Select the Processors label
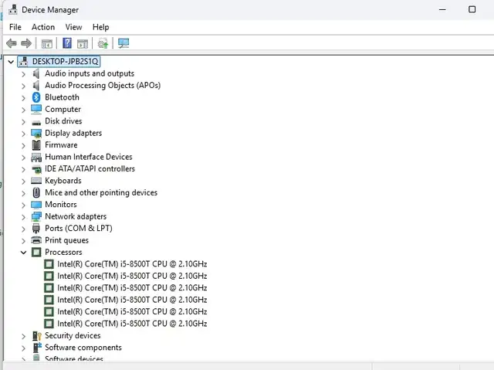This screenshot has width=494, height=370. [x=63, y=252]
